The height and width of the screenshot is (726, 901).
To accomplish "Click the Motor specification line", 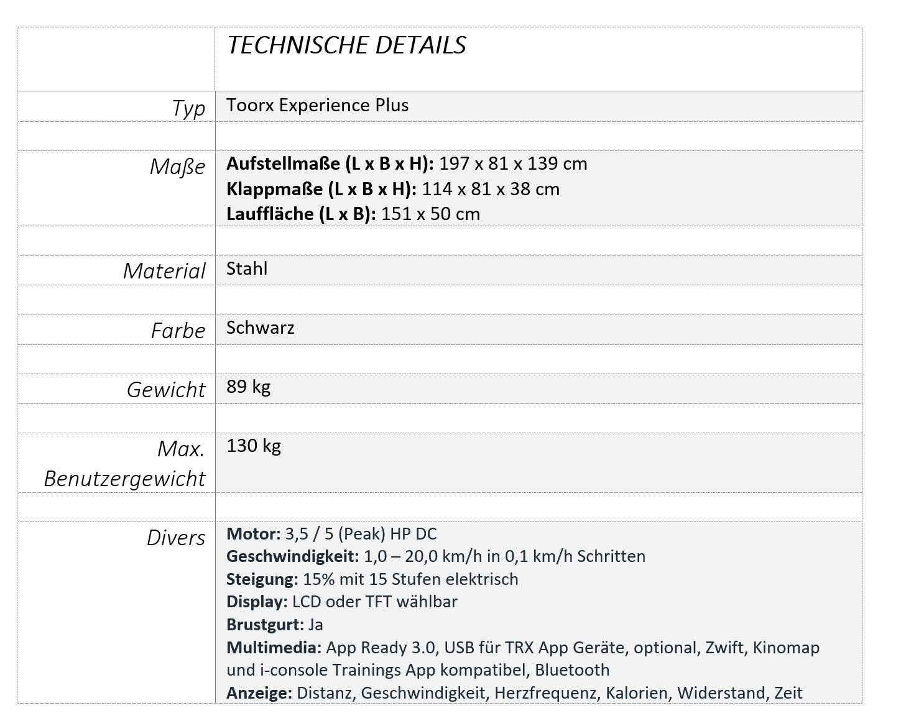I will point(331,534).
